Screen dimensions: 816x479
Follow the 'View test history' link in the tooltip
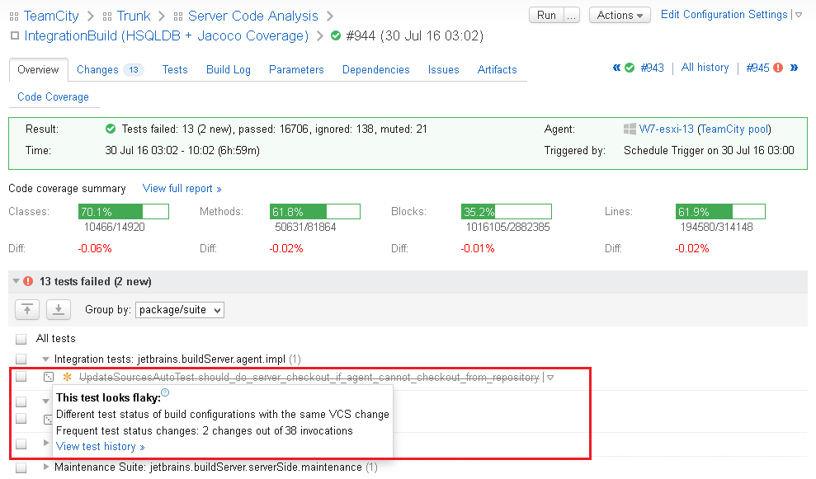pyautogui.click(x=95, y=446)
